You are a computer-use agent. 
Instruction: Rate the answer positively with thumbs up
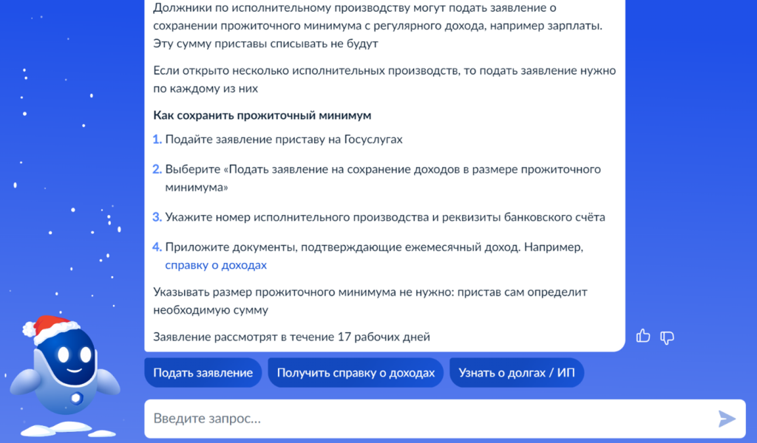[x=642, y=337]
